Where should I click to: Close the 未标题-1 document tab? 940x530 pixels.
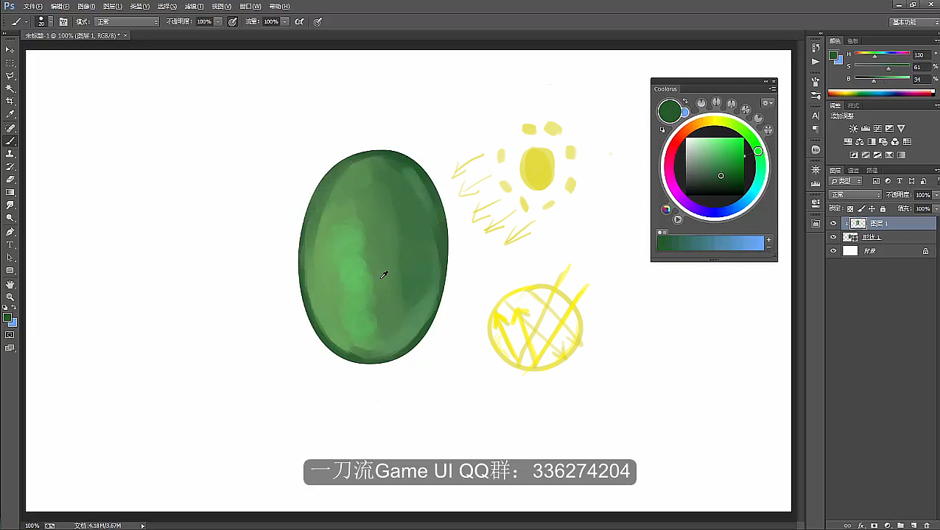tap(125, 35)
